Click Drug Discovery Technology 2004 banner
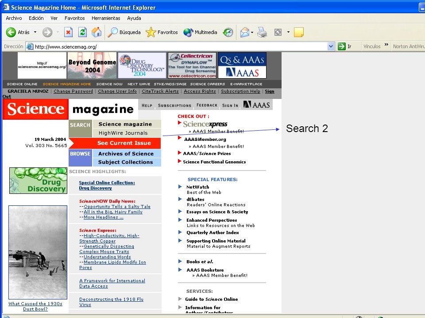 [x=142, y=65]
